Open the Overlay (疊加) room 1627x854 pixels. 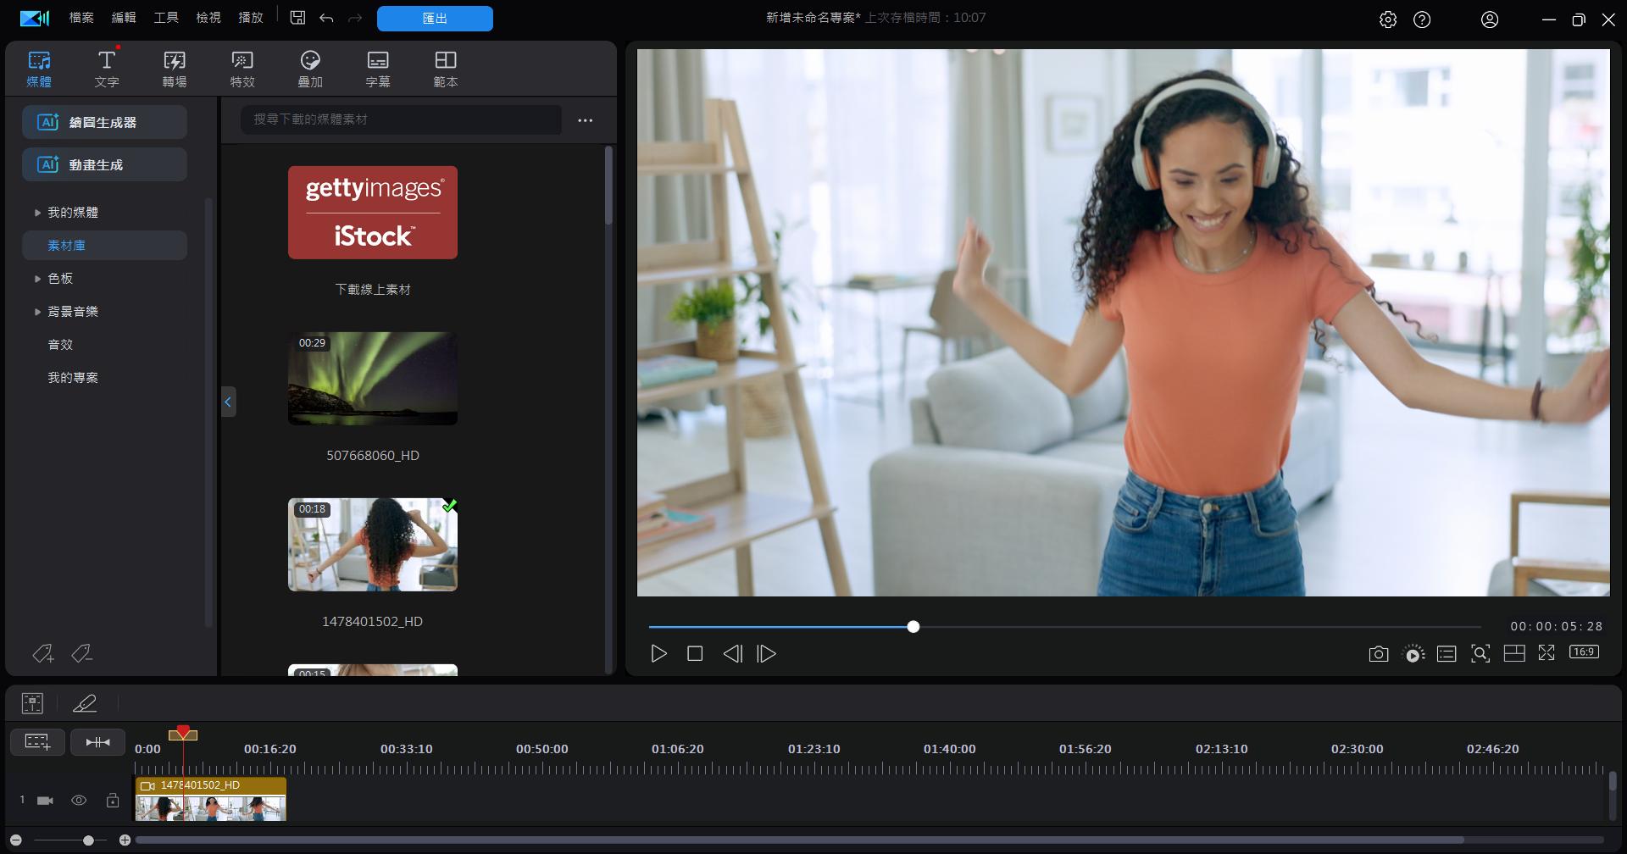(310, 69)
